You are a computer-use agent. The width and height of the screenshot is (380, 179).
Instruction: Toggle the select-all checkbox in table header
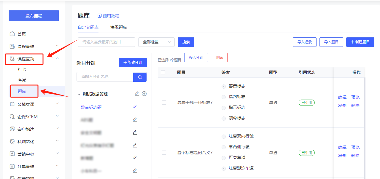coord(163,72)
